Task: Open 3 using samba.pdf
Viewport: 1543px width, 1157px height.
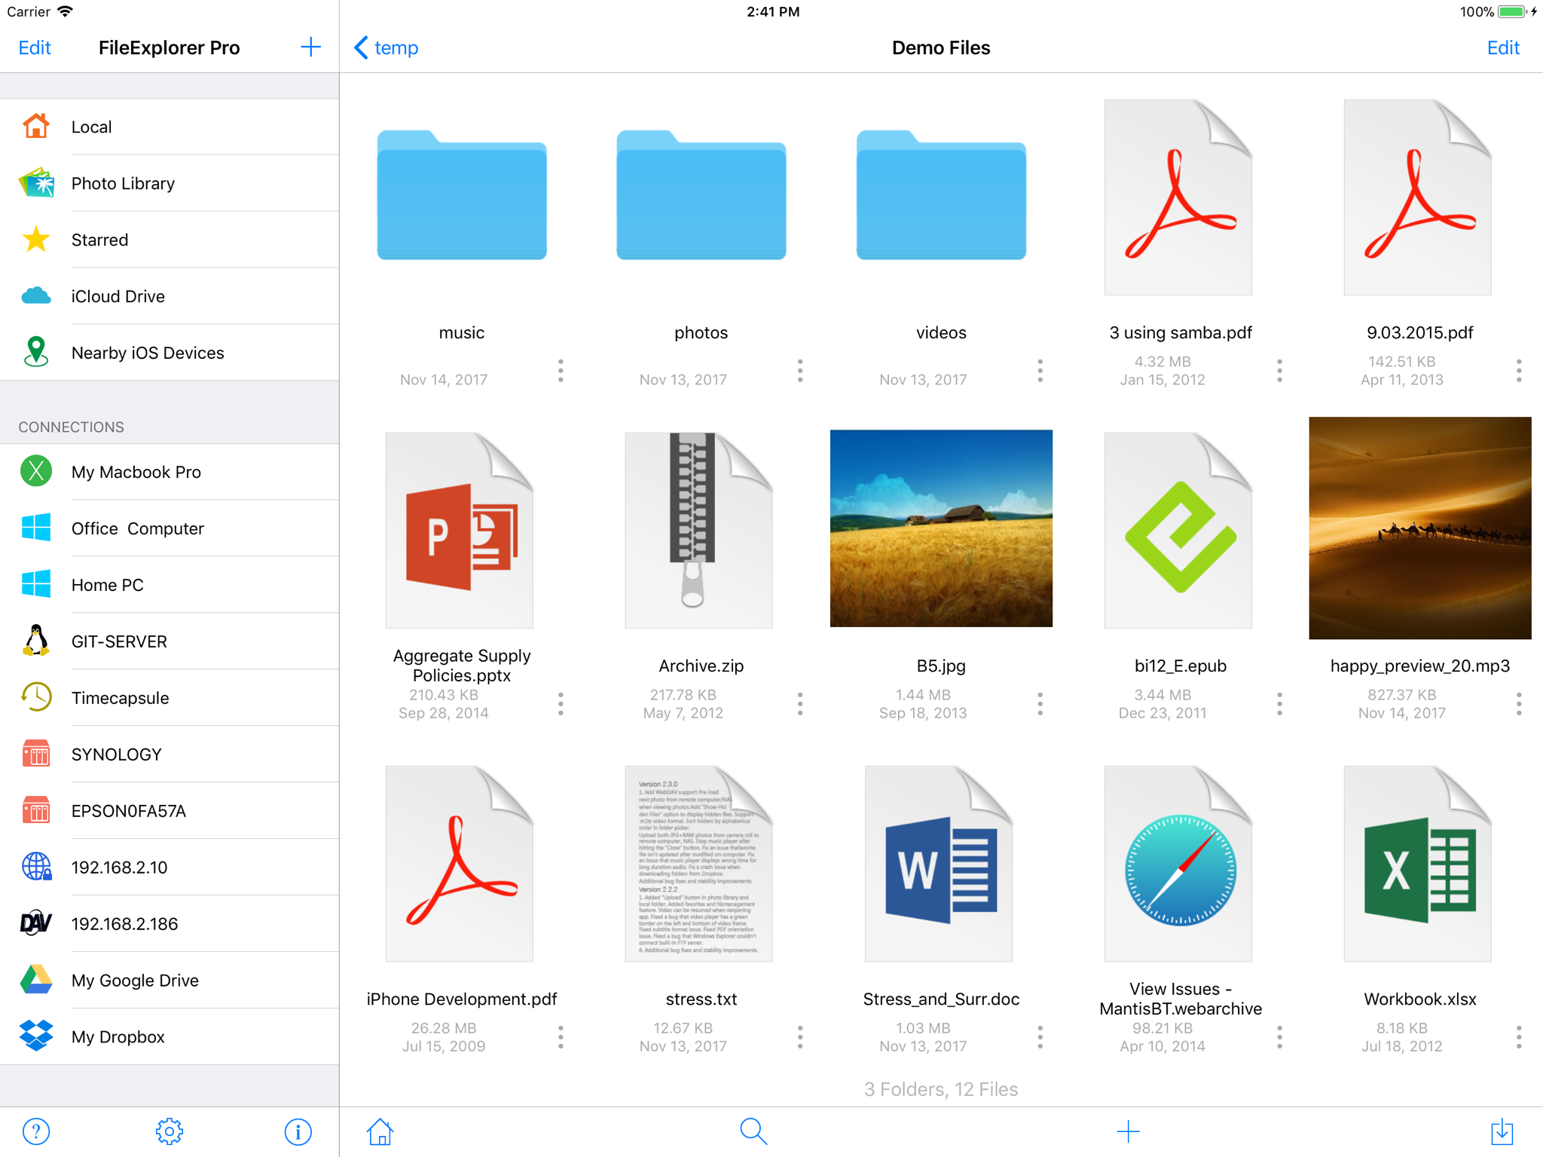Action: [1178, 197]
